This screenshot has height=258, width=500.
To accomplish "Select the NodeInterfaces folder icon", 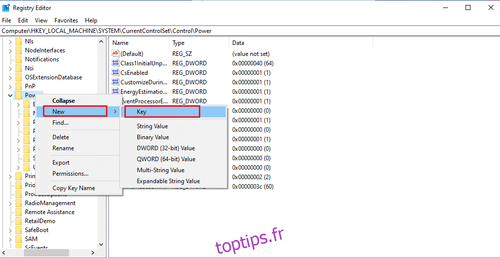I will (x=19, y=50).
